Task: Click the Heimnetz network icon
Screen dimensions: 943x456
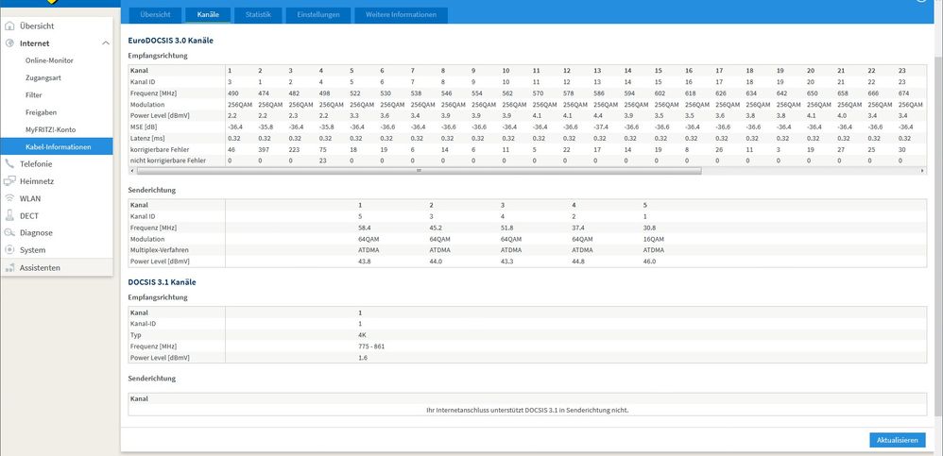Action: tap(9, 181)
